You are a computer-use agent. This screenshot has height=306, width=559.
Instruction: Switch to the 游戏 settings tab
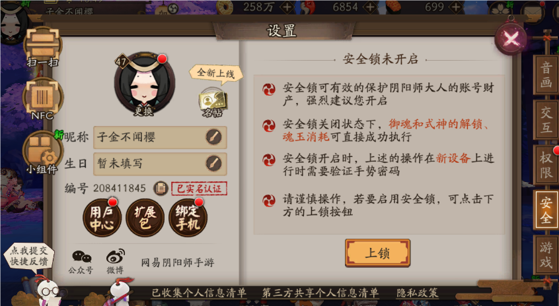pos(546,255)
